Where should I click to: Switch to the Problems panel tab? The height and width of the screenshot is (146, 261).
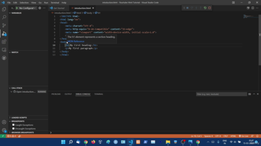pos(56,94)
